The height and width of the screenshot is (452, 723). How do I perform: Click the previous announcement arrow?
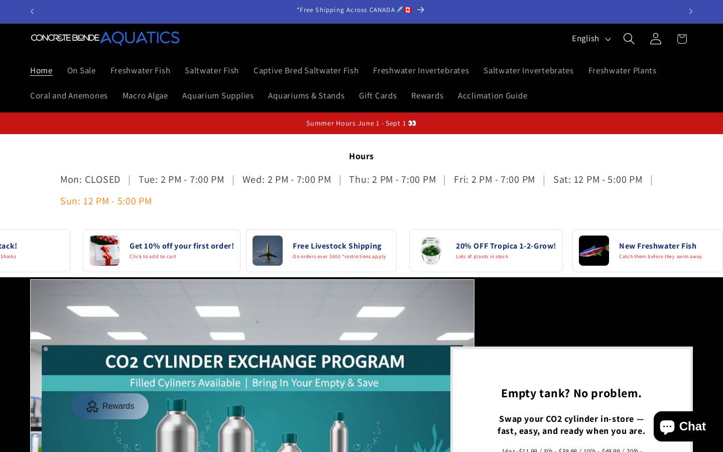[x=32, y=12]
